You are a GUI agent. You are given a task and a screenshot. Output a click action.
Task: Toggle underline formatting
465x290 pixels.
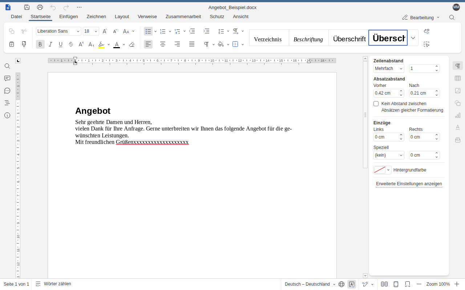(x=61, y=44)
